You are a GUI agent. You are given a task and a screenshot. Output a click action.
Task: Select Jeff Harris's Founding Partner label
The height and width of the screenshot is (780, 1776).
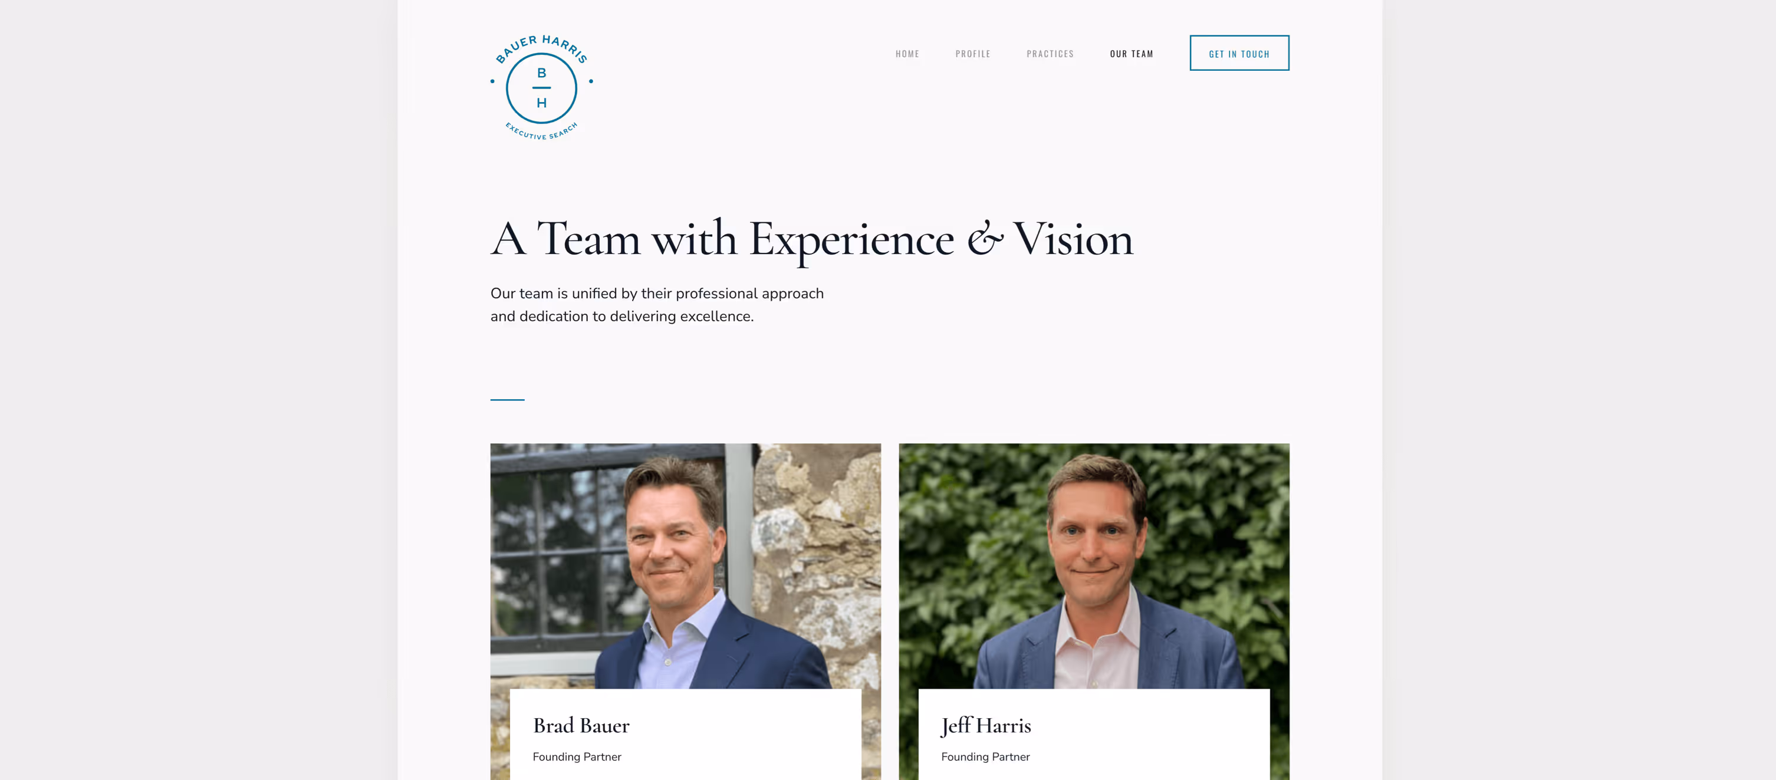(985, 756)
